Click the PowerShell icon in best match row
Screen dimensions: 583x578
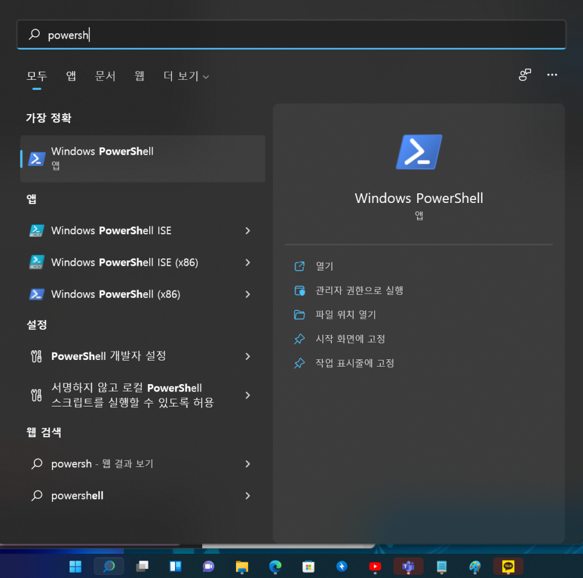coord(37,159)
